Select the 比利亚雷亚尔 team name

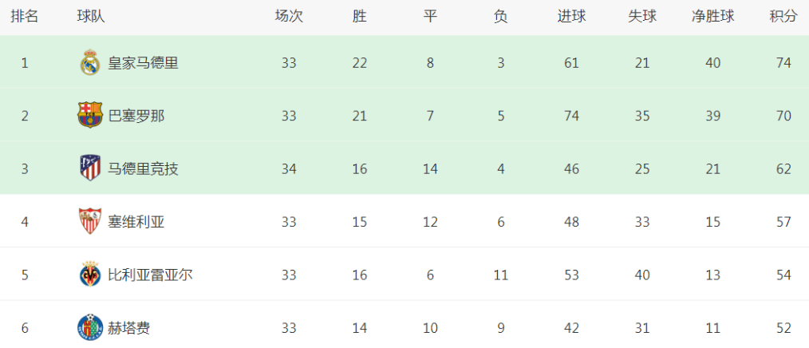150,275
